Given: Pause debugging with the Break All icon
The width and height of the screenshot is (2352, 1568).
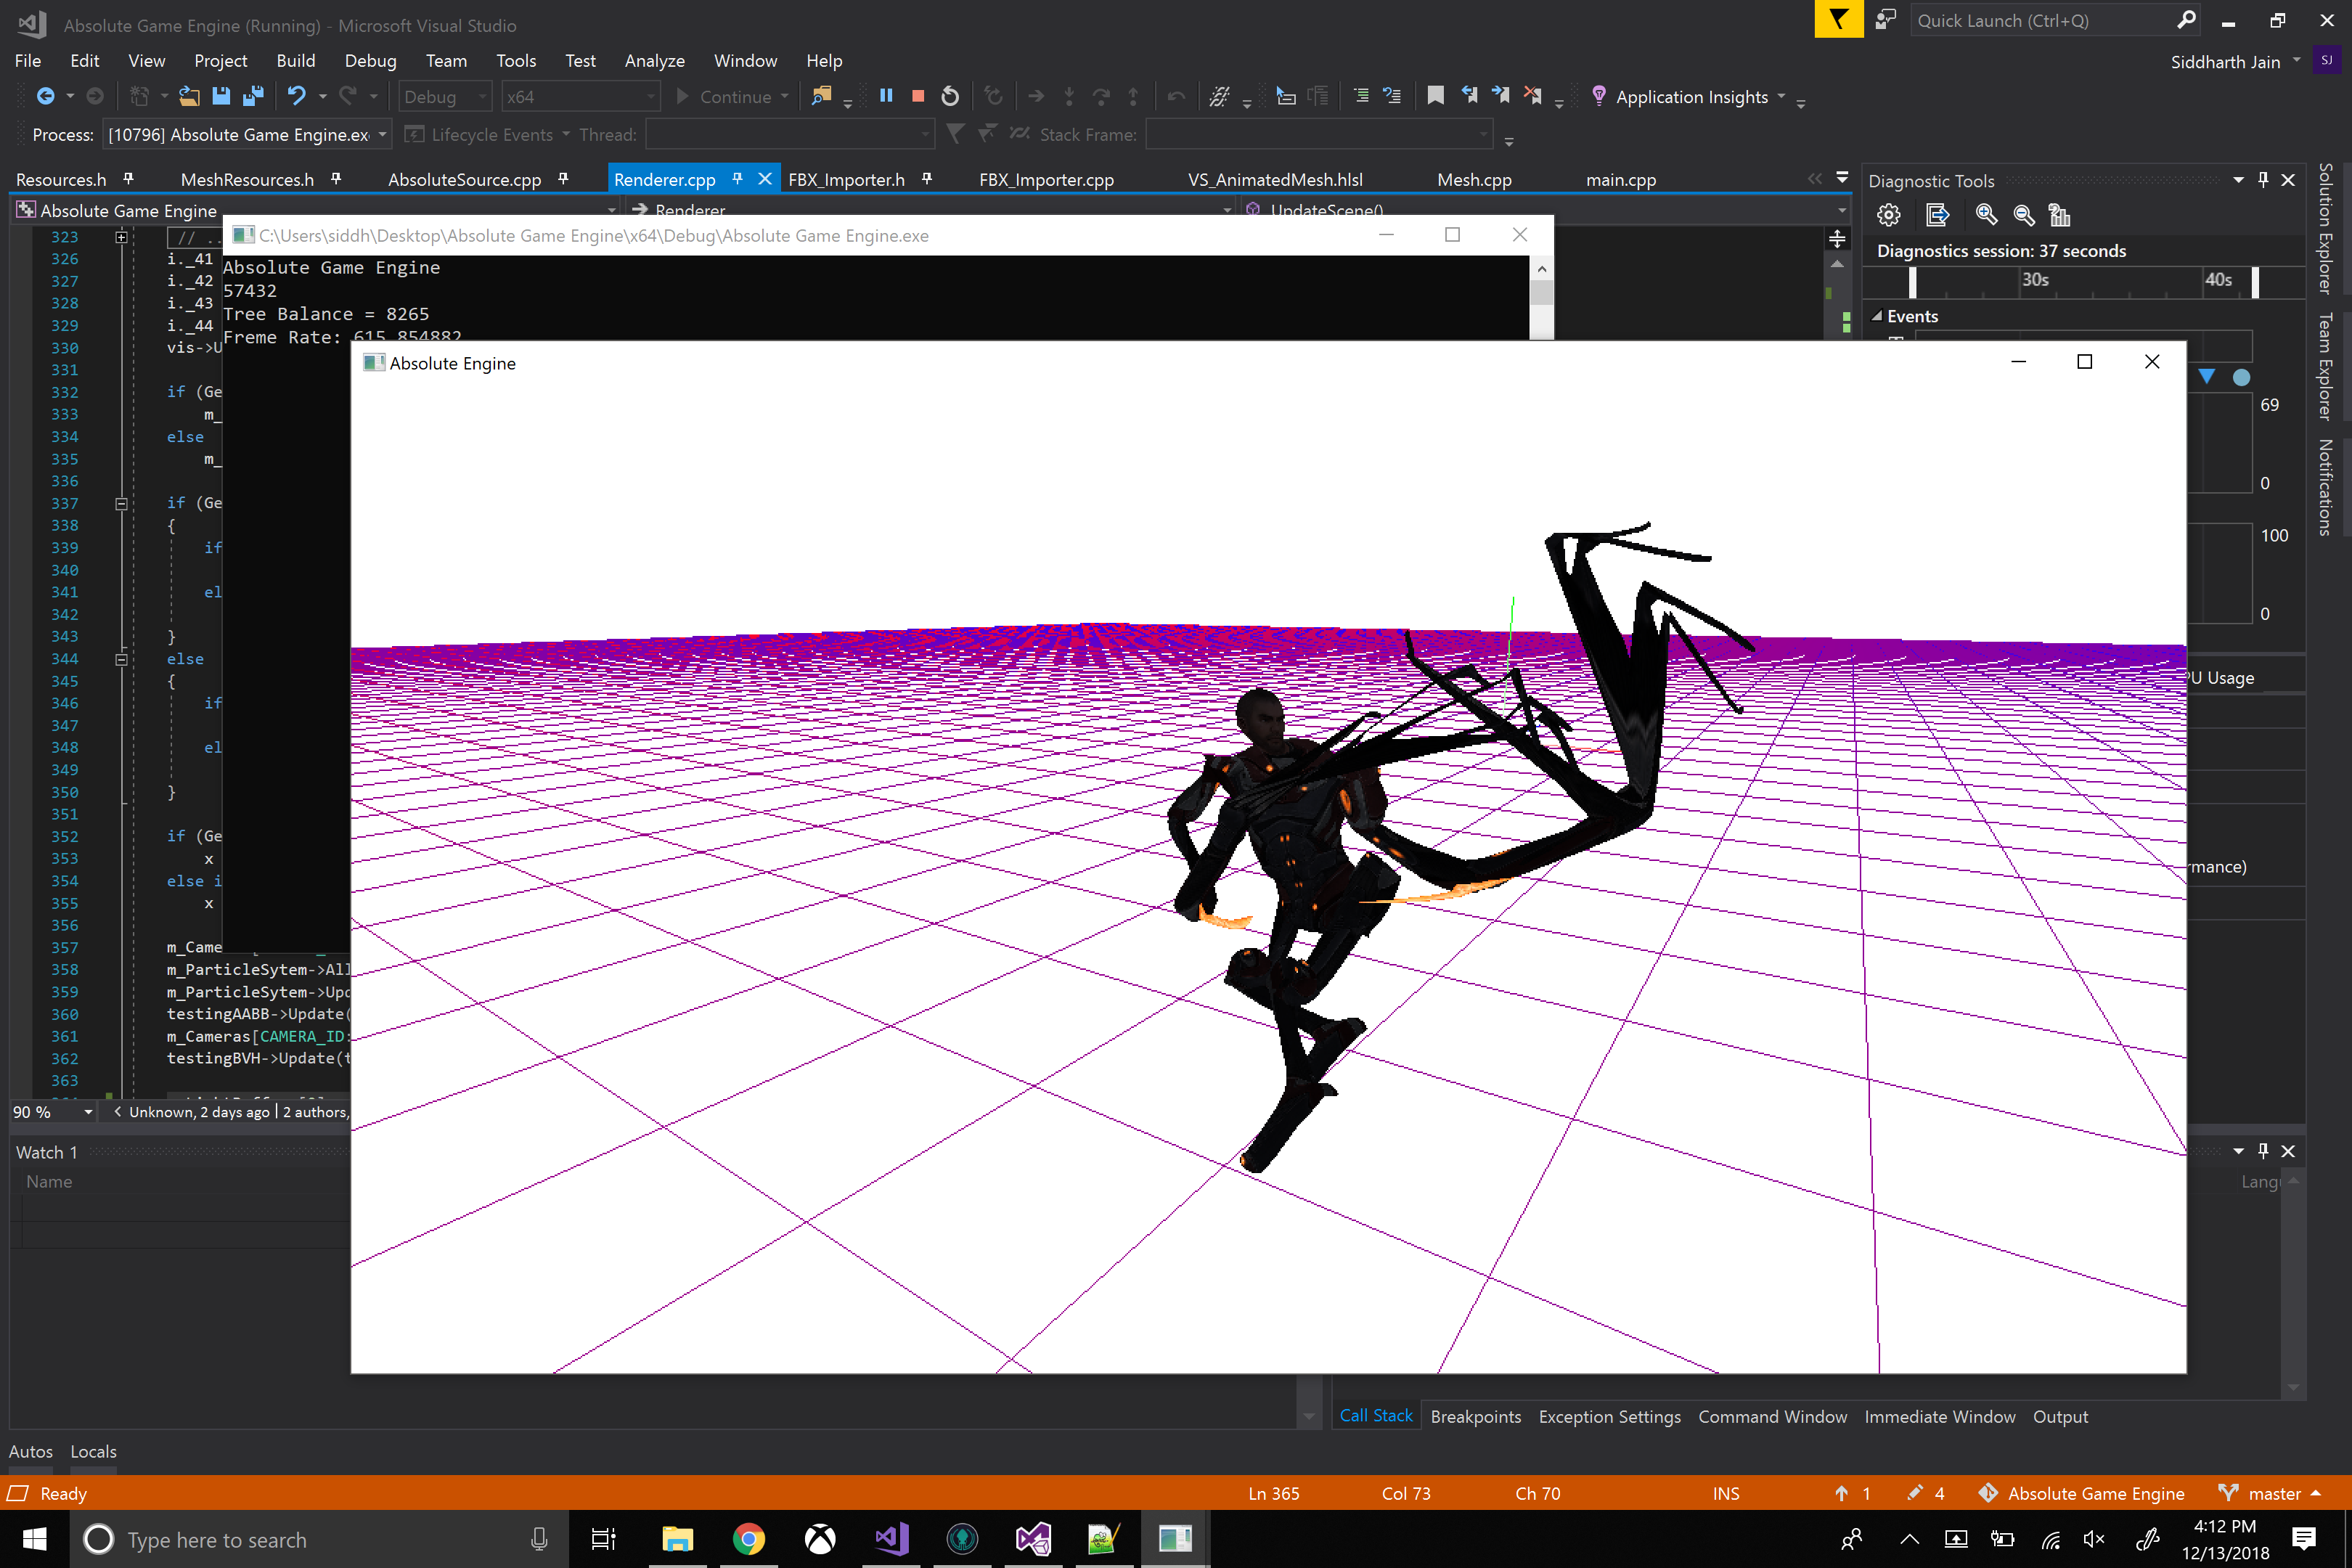Looking at the screenshot, I should 886,96.
